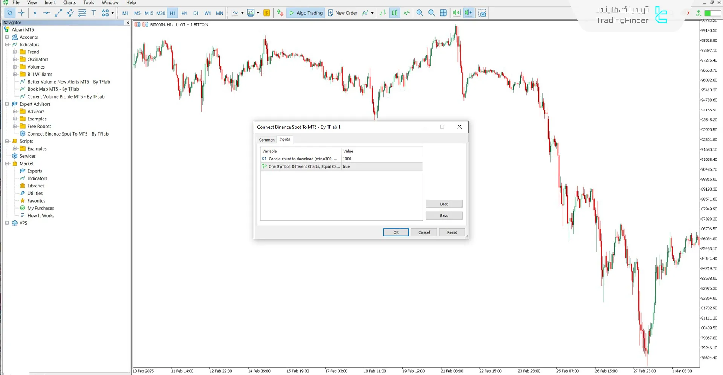
Task: Open My Purchases in Market
Action: click(41, 208)
